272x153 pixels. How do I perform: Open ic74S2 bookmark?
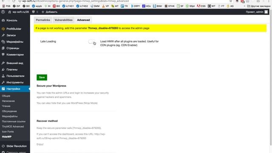point(82,6)
